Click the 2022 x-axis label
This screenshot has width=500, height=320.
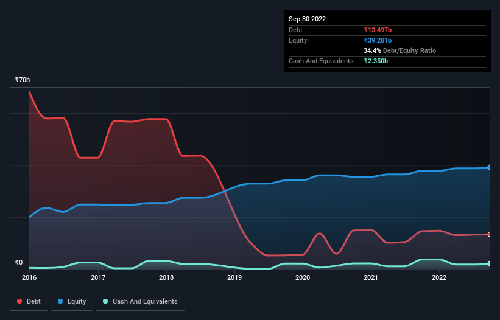[439, 277]
